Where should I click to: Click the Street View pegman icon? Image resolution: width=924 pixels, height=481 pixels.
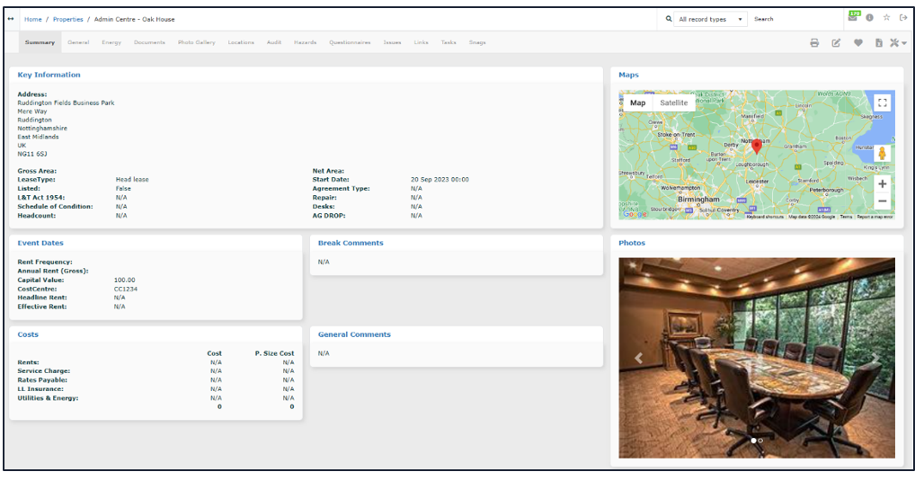click(882, 154)
